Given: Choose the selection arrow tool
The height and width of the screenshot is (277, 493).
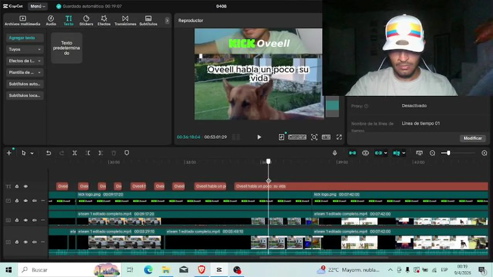Looking at the screenshot, I should (x=24, y=153).
